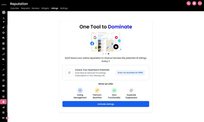Open the bar chart reporting icon in sidebar

(x=4, y=107)
